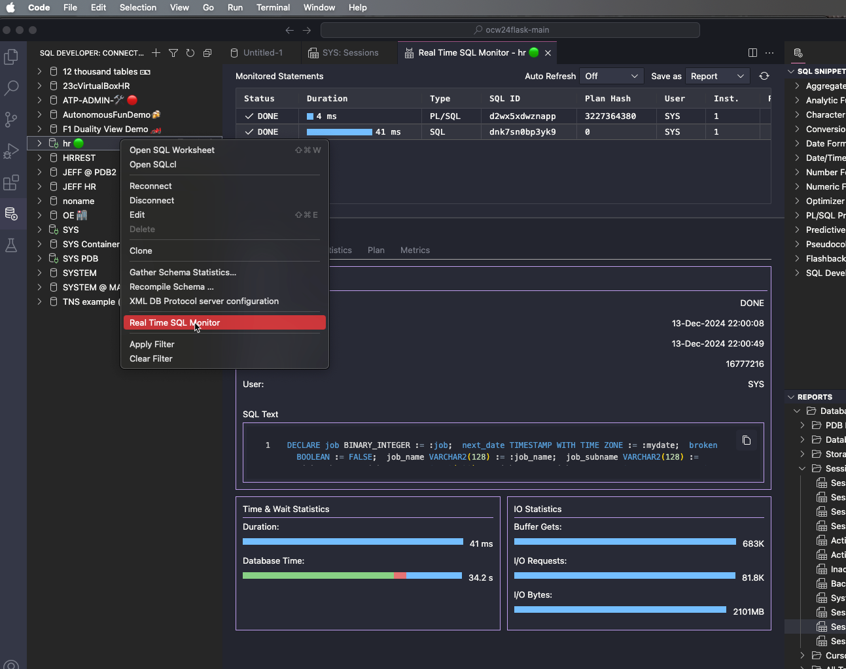Go forward using navigation arrow
846x669 pixels.
307,30
